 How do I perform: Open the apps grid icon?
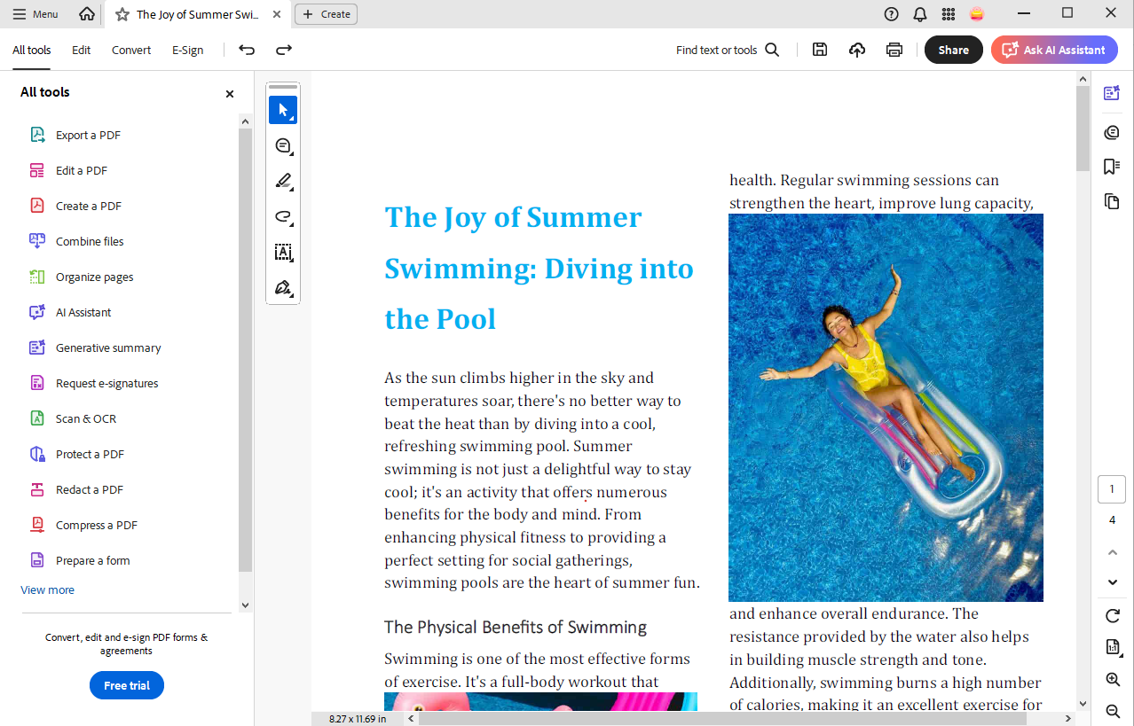coord(949,14)
